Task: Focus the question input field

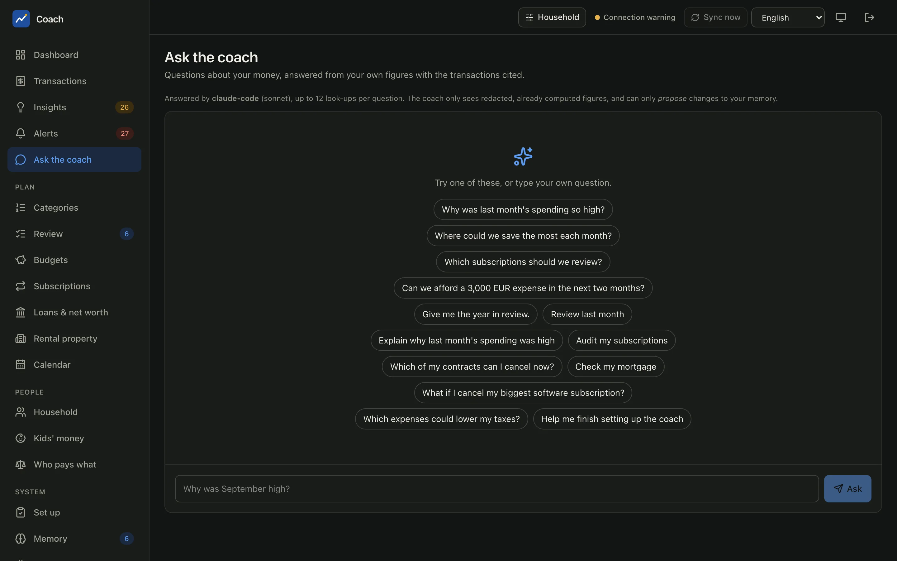Action: [x=497, y=489]
